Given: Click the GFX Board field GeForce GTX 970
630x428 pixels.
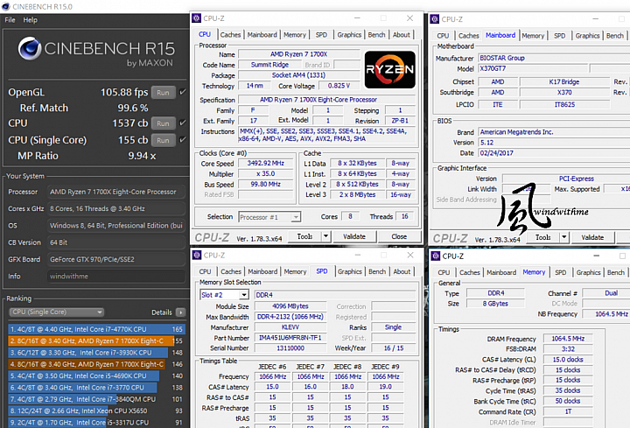Looking at the screenshot, I should click(116, 259).
